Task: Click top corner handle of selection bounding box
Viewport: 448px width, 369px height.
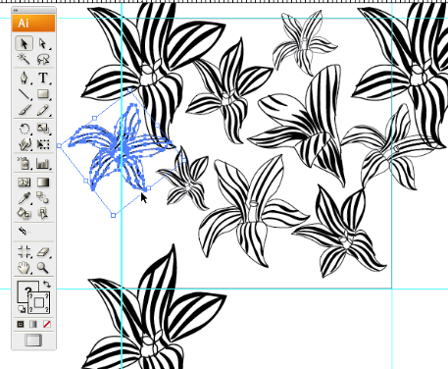Action: pyautogui.click(x=130, y=90)
